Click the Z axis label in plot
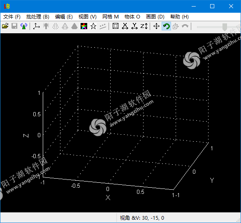This screenshot has height=223, width=241. (x=26, y=136)
